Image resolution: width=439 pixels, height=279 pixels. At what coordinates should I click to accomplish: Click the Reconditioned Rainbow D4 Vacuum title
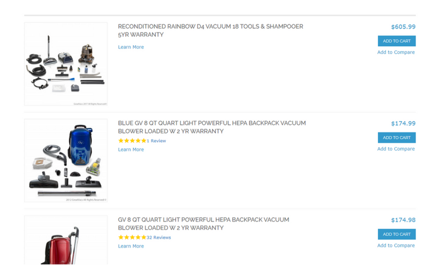(x=210, y=30)
